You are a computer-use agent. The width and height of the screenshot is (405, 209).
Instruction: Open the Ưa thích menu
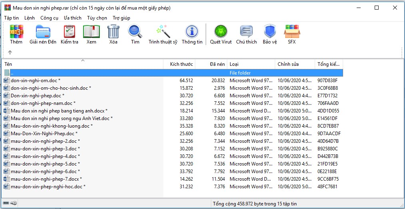pyautogui.click(x=73, y=18)
